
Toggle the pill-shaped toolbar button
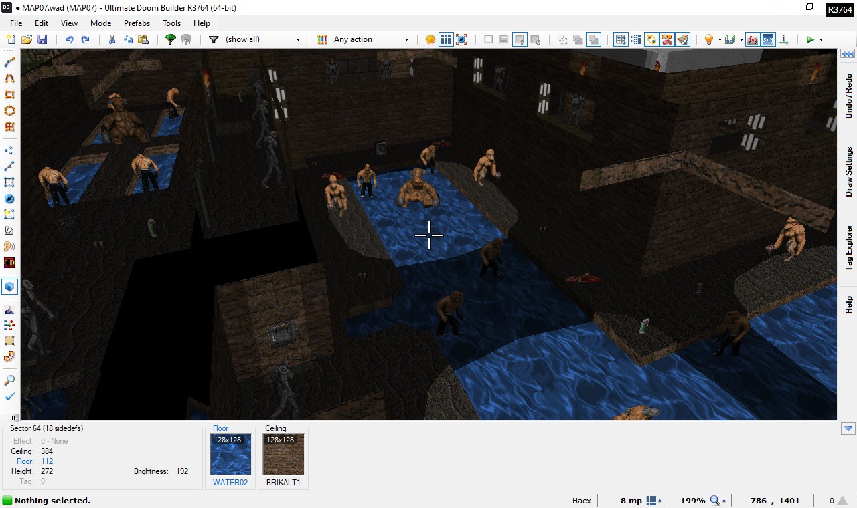coord(651,39)
